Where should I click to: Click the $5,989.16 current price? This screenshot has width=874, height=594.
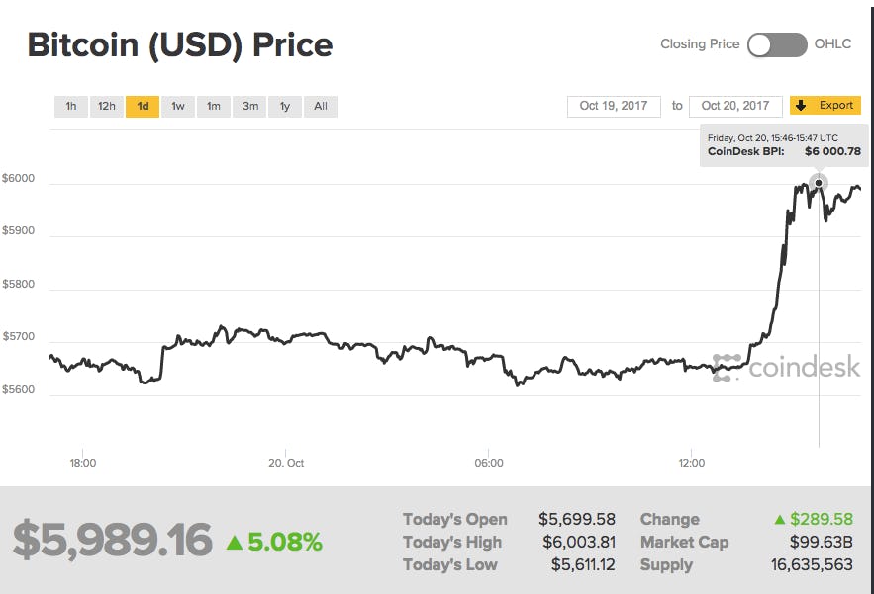pyautogui.click(x=113, y=541)
